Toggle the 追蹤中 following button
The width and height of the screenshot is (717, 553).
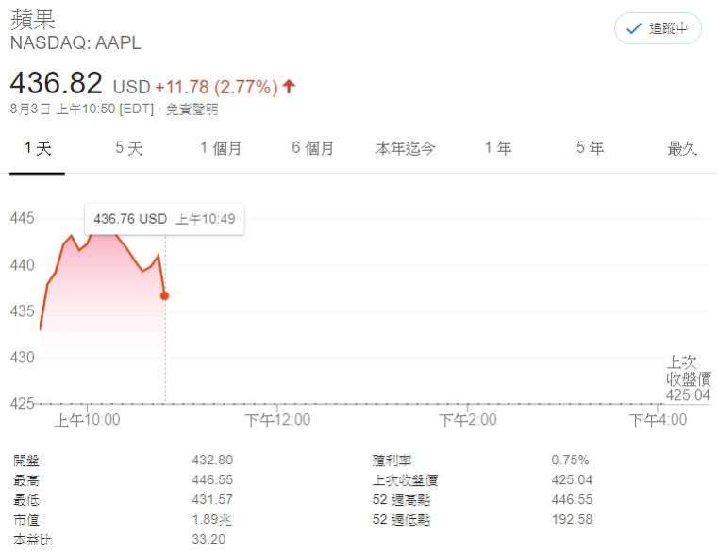point(658,28)
